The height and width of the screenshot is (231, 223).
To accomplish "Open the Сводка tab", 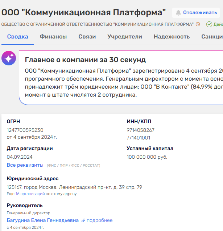I will (18, 37).
